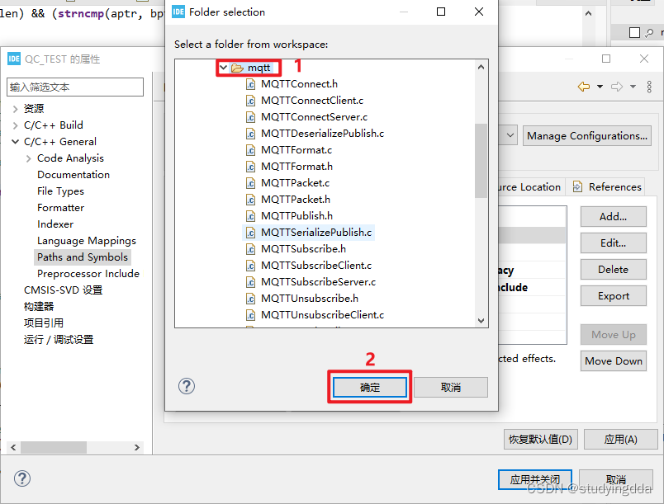Image resolution: width=664 pixels, height=504 pixels.
Task: Click file icon of MQTTSubscribe.h
Action: click(251, 249)
